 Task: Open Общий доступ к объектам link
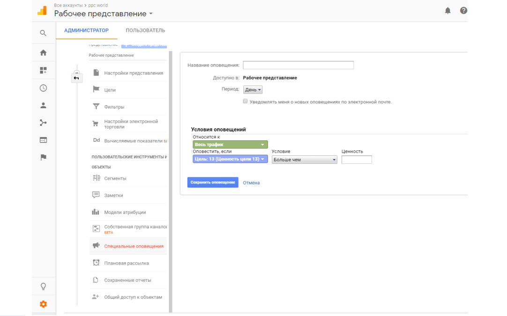coord(133,297)
